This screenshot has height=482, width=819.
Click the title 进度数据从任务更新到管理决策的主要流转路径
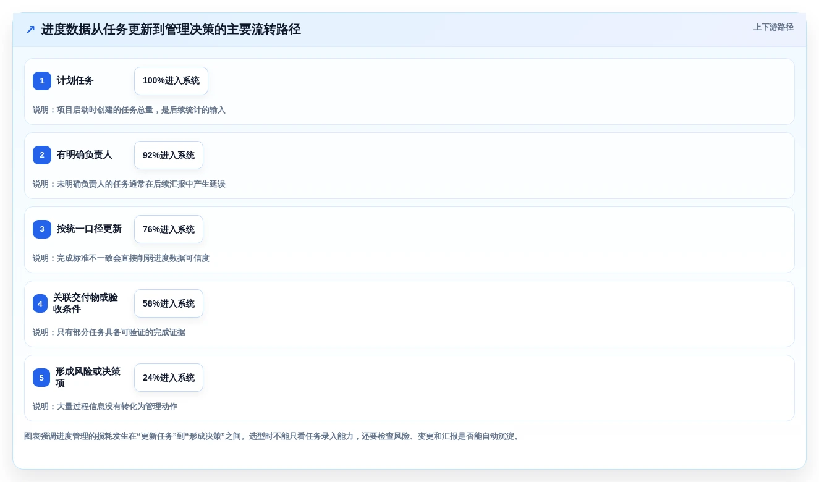coord(171,30)
